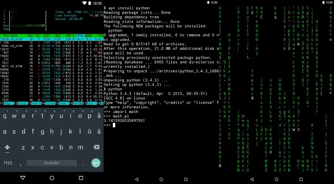Tap the å key on the keyboard
Viewport: 334px width, 184px height.
[x=99, y=116]
